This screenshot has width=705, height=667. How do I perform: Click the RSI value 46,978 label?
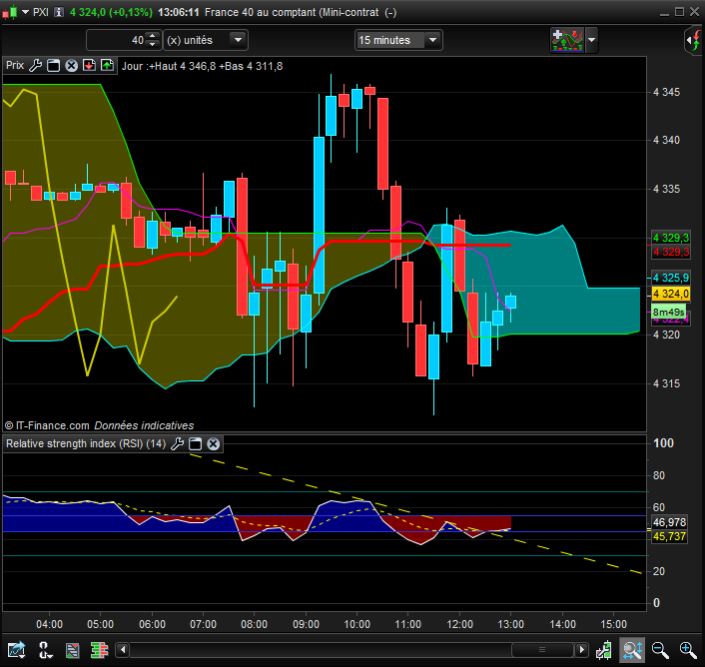669,522
